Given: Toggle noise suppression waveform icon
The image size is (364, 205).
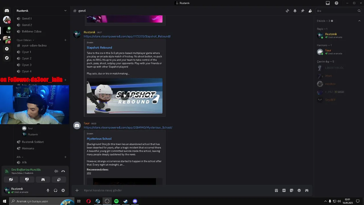Looking at the screenshot, I should coord(56,171).
